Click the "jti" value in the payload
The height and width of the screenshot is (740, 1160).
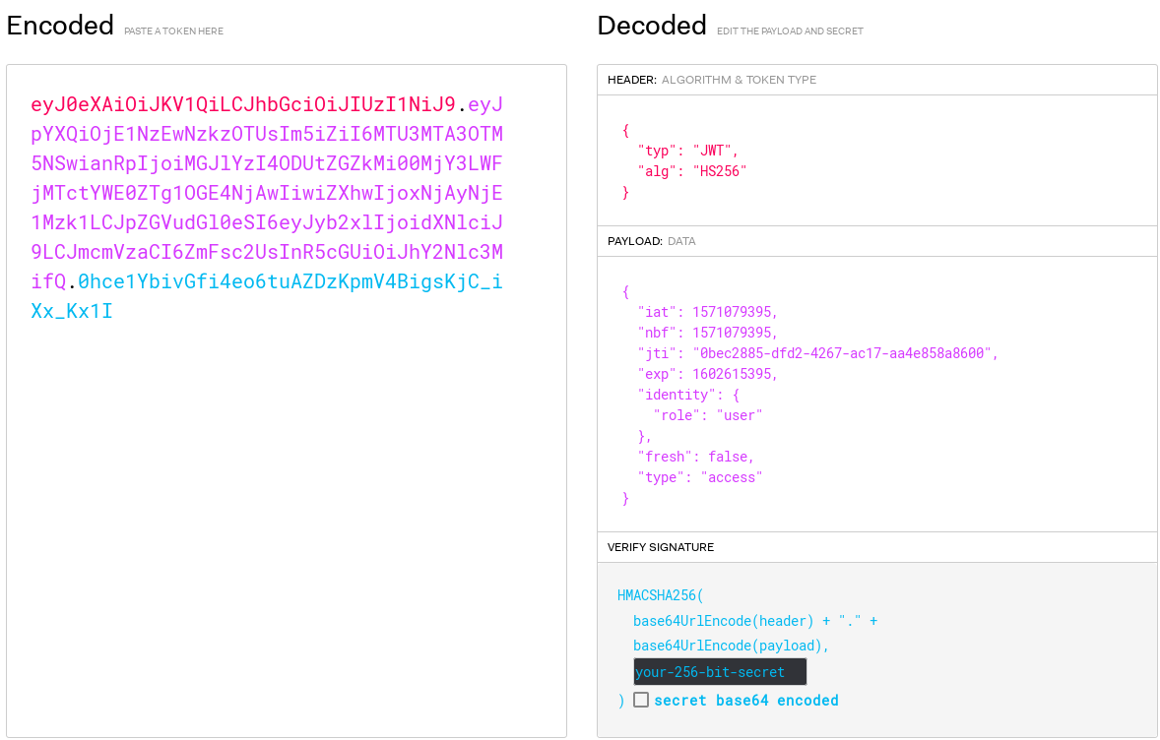pyautogui.click(x=843, y=353)
